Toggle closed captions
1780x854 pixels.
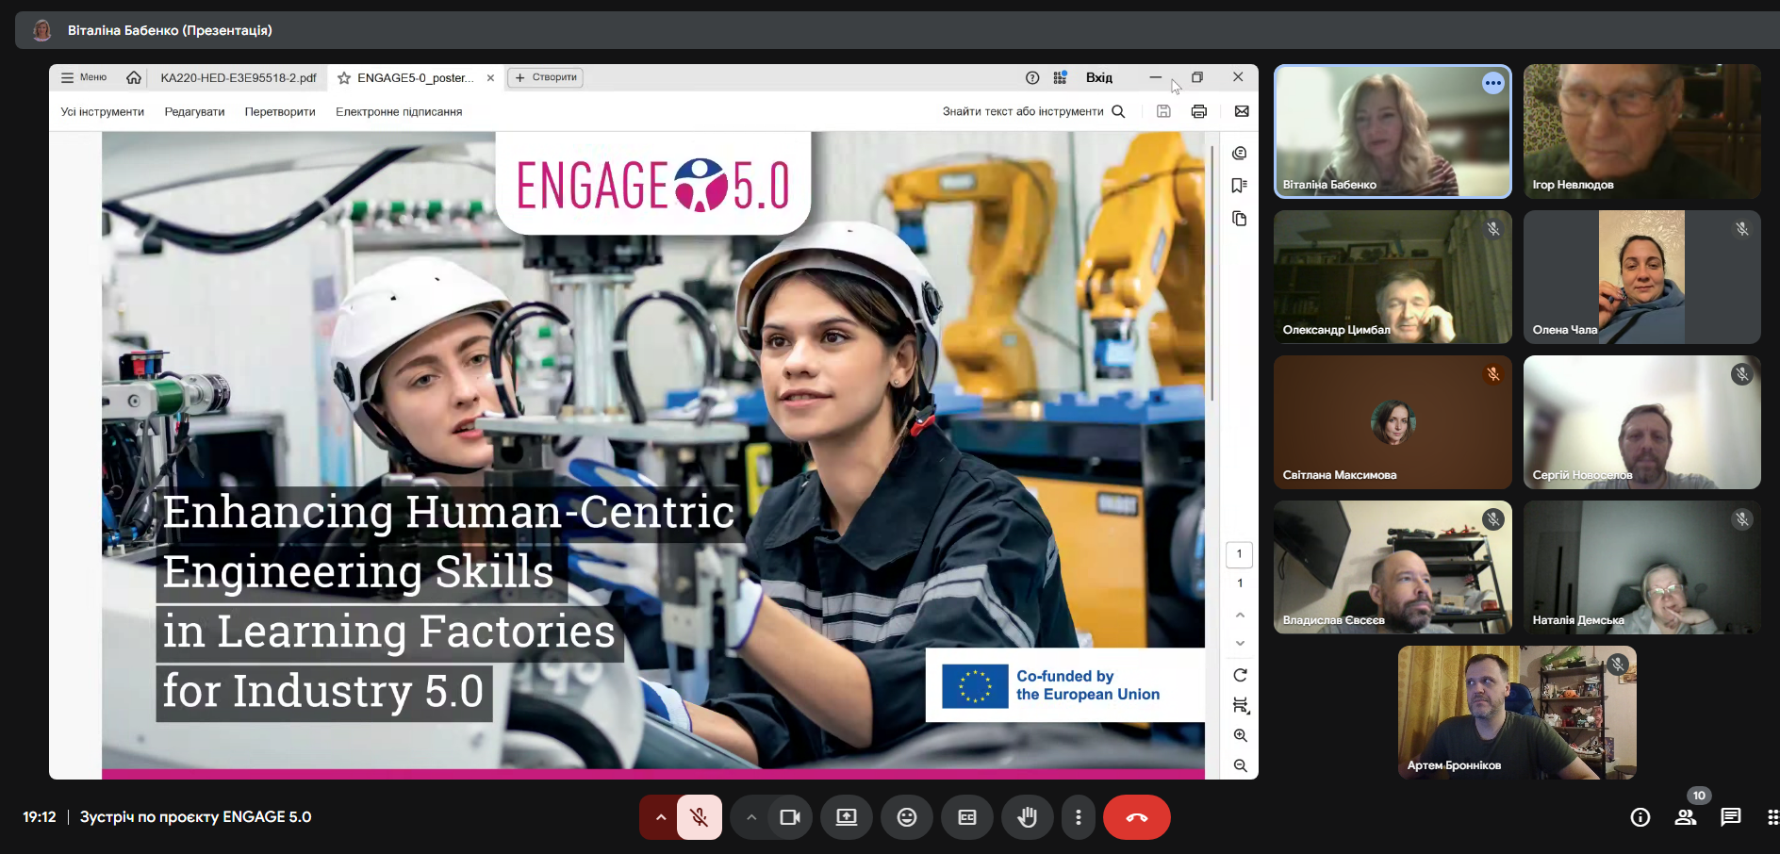pos(966,817)
